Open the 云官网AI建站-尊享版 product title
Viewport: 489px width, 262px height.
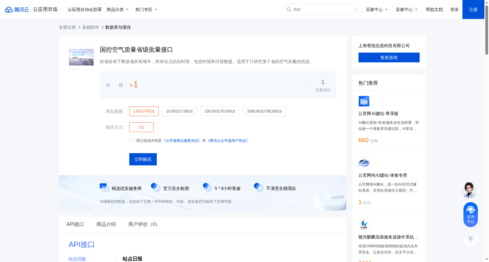(378, 113)
